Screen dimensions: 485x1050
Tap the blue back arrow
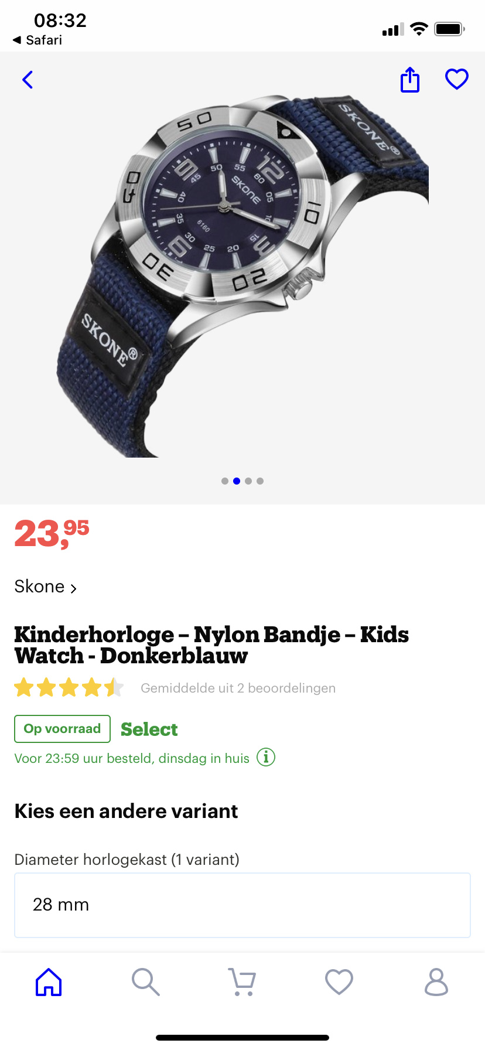pos(28,80)
